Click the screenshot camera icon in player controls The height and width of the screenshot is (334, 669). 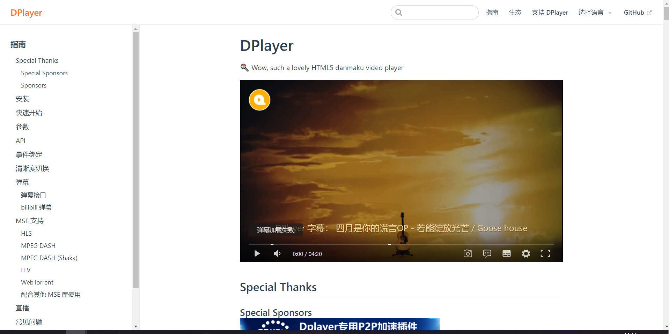[468, 253]
